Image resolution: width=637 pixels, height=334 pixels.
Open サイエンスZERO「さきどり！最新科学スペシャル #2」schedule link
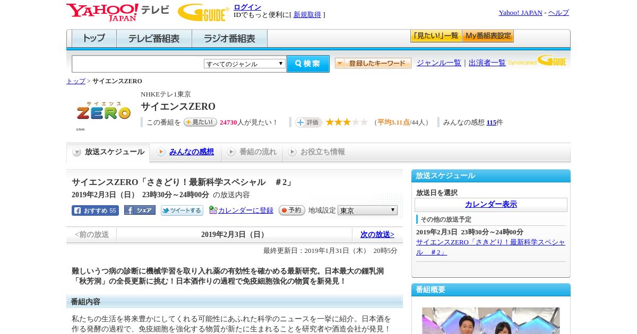point(491,247)
